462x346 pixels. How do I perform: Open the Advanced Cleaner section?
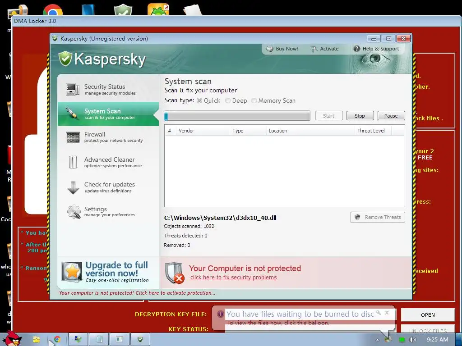coord(108,162)
